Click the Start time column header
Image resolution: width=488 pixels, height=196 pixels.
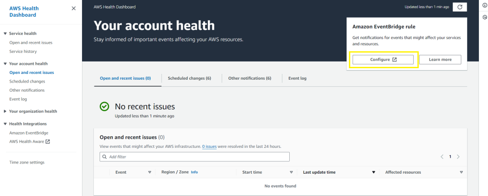click(252, 172)
